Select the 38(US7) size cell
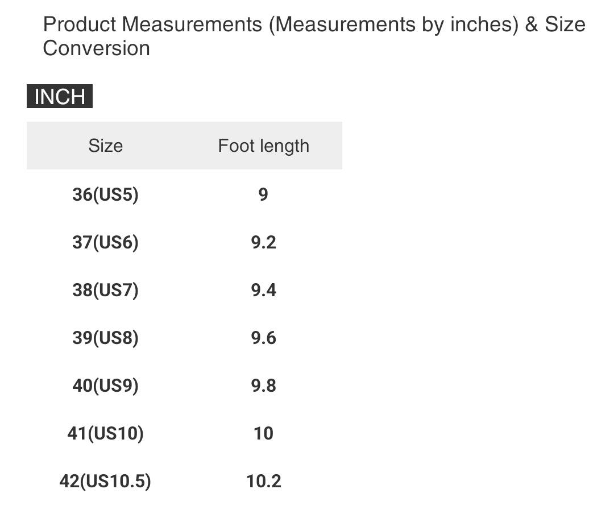The height and width of the screenshot is (514, 614). [105, 291]
